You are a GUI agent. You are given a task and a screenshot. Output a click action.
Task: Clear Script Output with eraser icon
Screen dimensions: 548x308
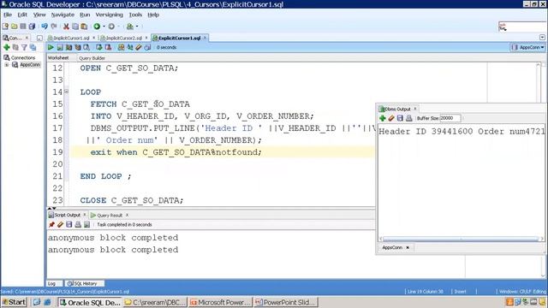point(61,224)
